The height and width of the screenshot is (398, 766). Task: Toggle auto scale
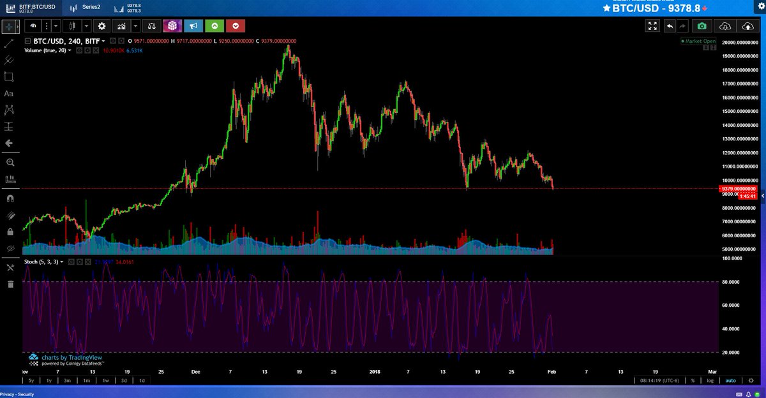click(x=730, y=381)
